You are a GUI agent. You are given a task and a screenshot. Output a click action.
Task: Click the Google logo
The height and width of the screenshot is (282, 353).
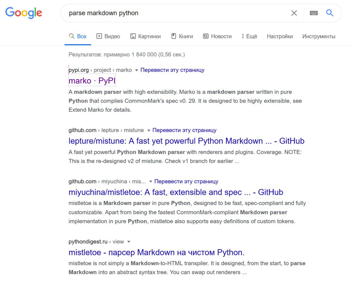pos(24,13)
